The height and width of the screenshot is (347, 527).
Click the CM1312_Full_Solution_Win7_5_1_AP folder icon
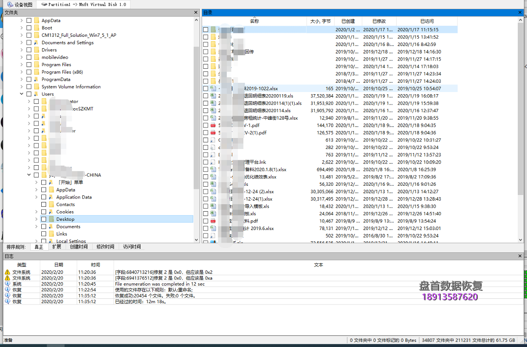[36, 35]
